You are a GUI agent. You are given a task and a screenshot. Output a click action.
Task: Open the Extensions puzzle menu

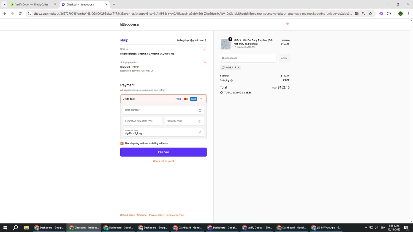pyautogui.click(x=389, y=13)
